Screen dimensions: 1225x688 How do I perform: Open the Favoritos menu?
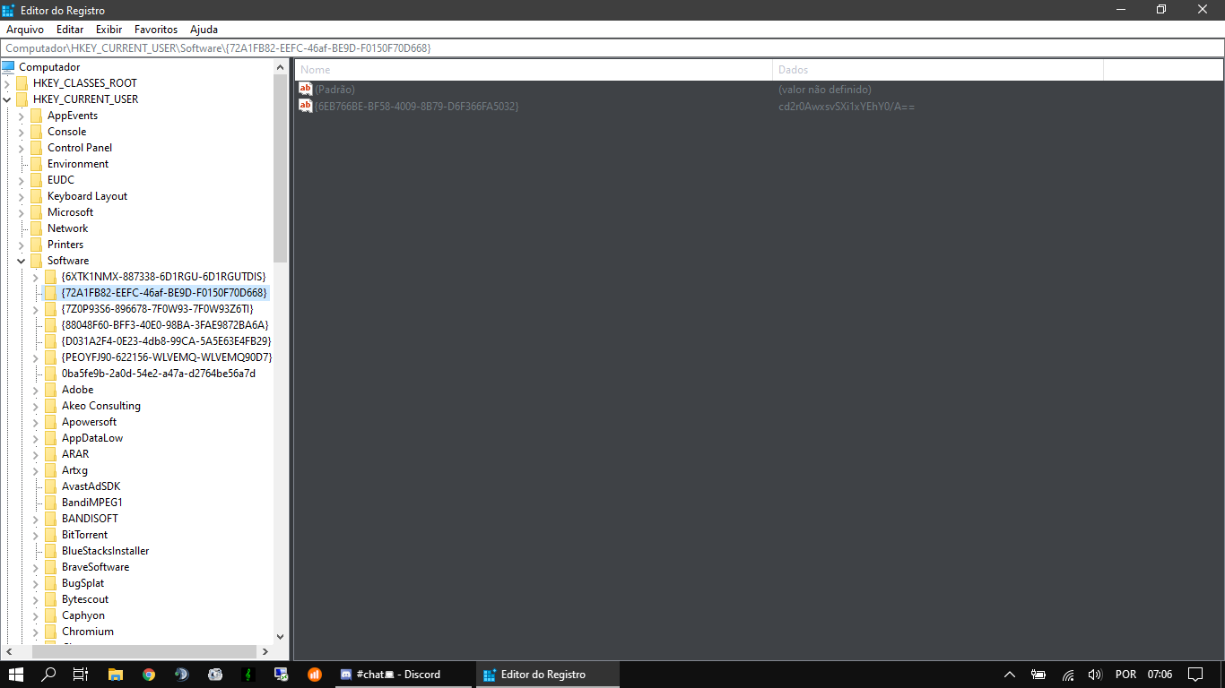(156, 30)
